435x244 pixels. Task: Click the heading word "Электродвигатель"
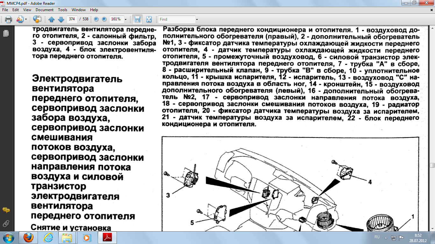77,79
